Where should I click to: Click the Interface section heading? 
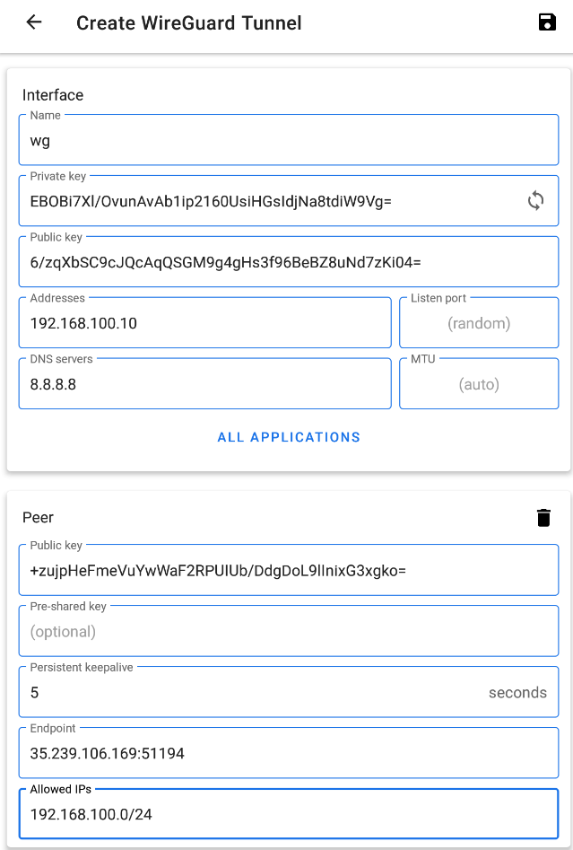tap(53, 95)
